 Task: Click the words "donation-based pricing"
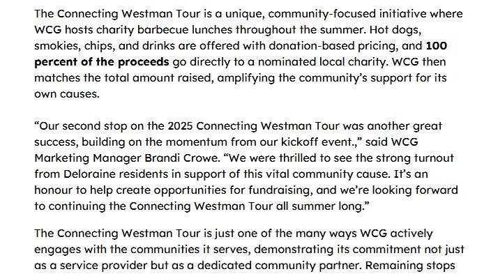pyautogui.click(x=333, y=46)
